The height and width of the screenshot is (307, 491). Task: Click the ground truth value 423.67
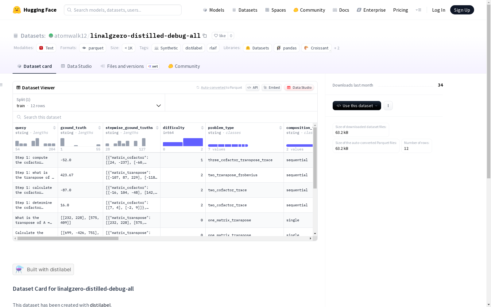point(67,175)
